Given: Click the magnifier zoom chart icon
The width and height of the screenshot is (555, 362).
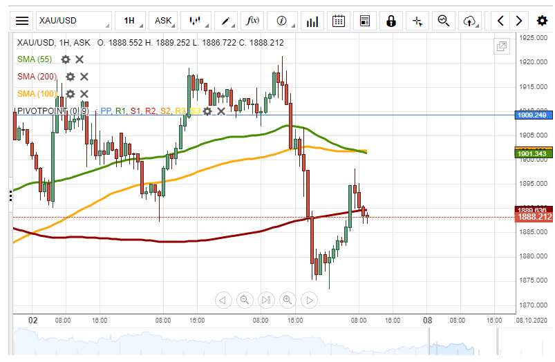Looking at the screenshot, I should point(444,21).
